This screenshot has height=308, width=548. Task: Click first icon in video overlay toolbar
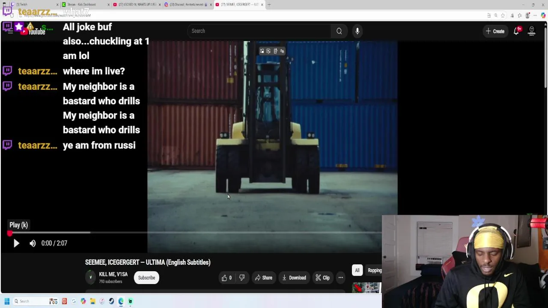coord(262,51)
